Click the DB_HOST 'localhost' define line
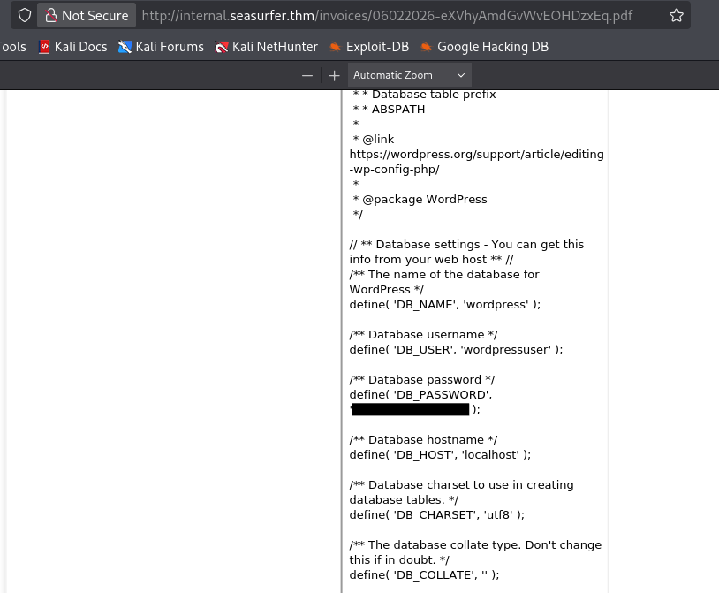Screen dimensions: 719x593 (440, 455)
